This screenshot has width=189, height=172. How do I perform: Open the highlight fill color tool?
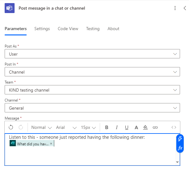coord(145,127)
